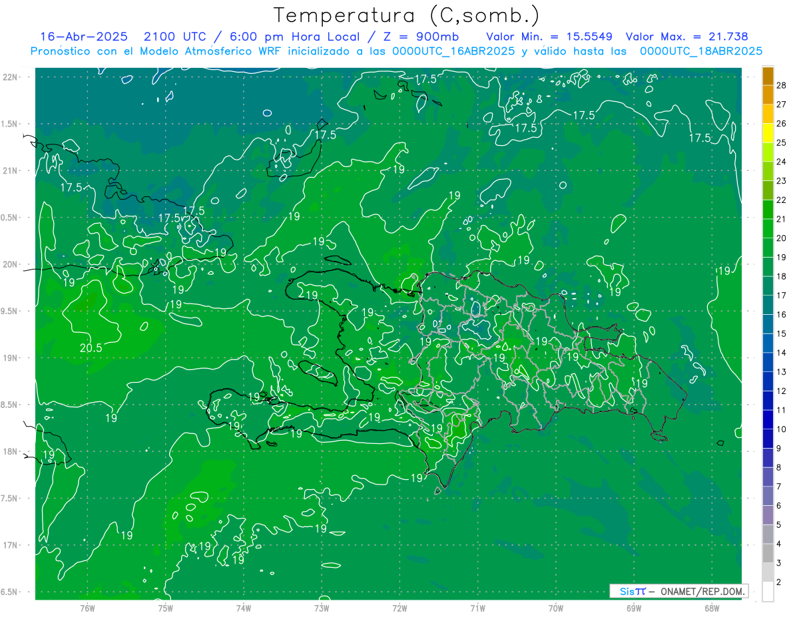Click the '73W' longitude axis label
The height and width of the screenshot is (617, 799).
click(322, 608)
